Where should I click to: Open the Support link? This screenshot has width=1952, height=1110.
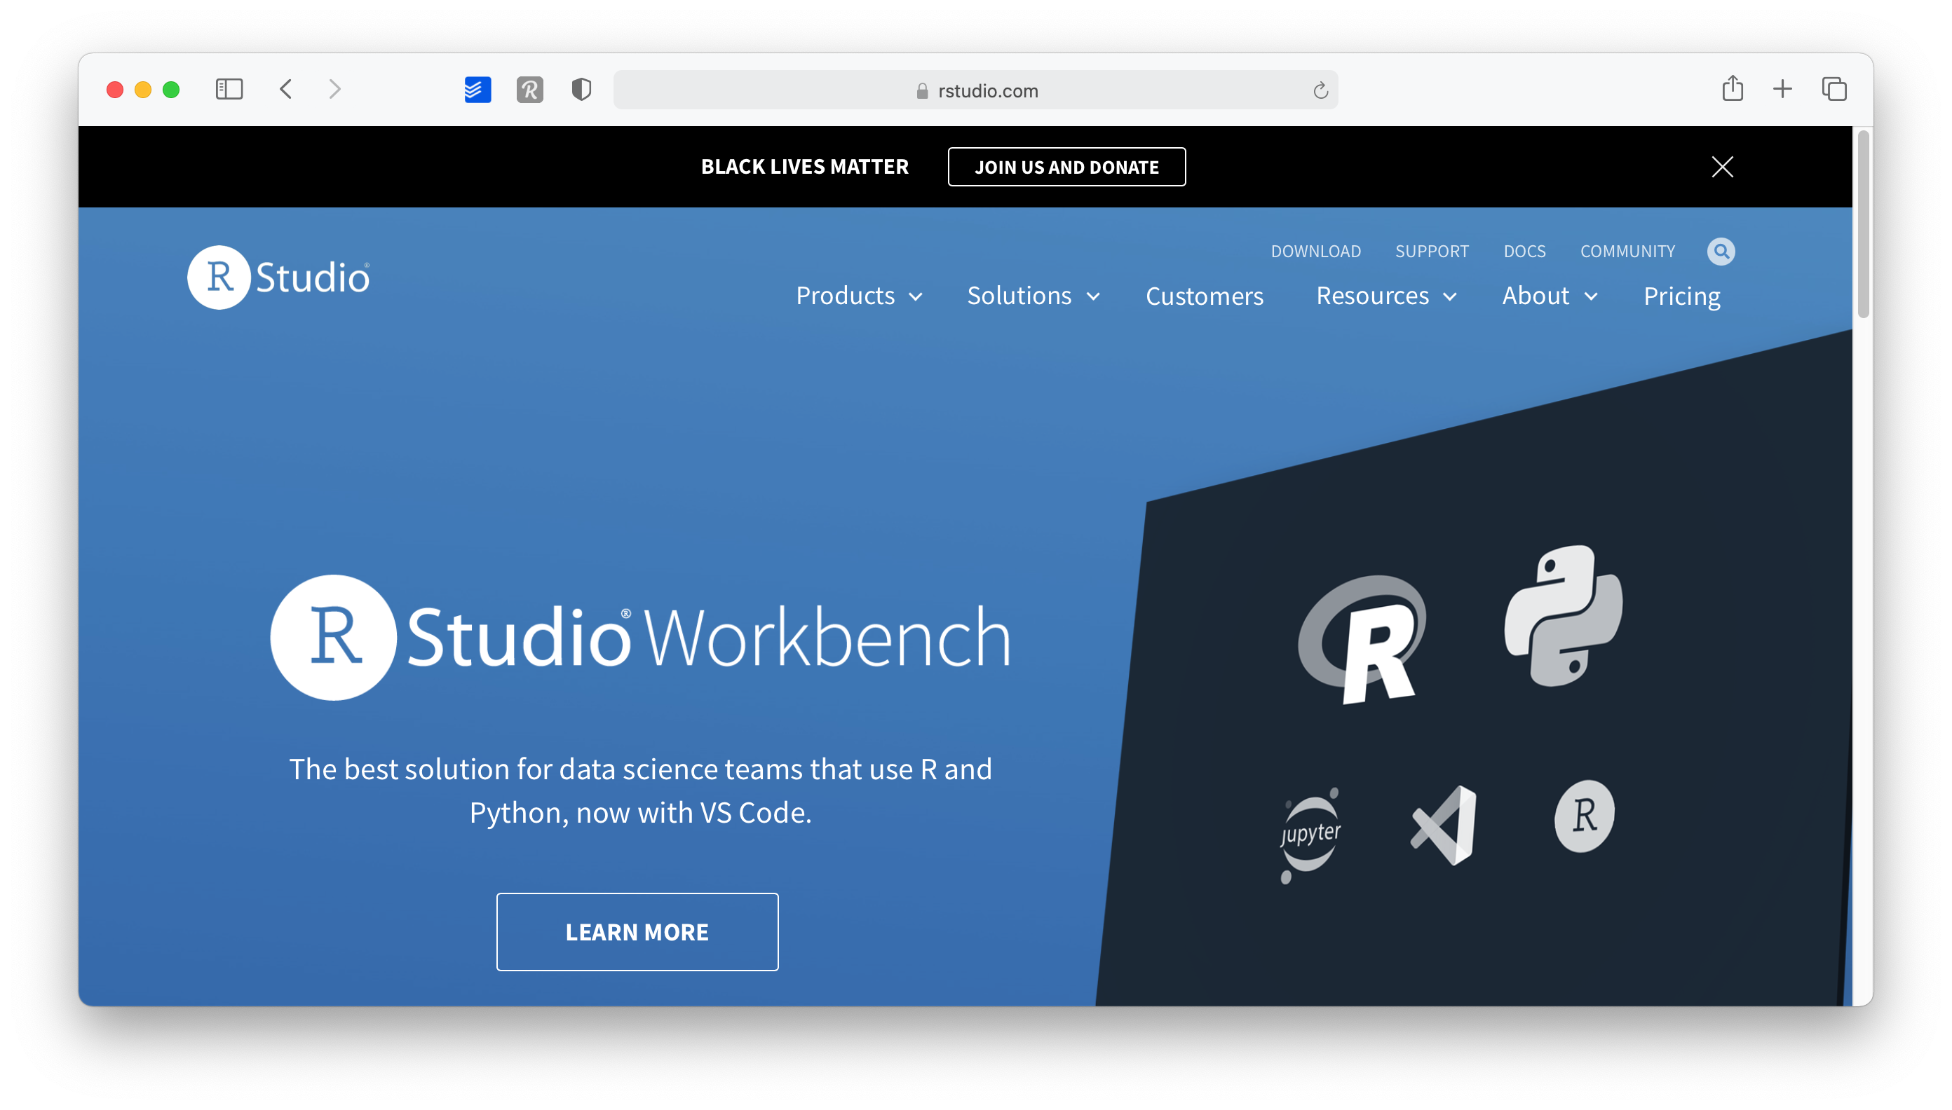(1431, 251)
